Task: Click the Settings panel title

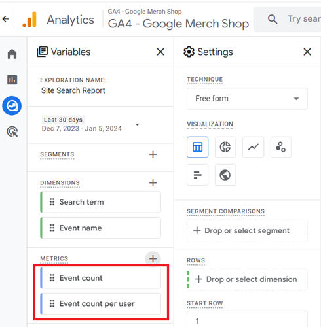Action: (215, 52)
